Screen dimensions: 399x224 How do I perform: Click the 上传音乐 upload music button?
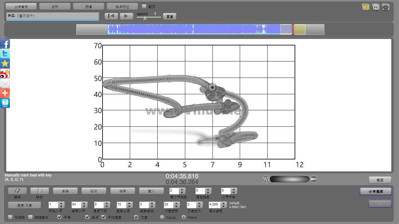pyautogui.click(x=21, y=6)
